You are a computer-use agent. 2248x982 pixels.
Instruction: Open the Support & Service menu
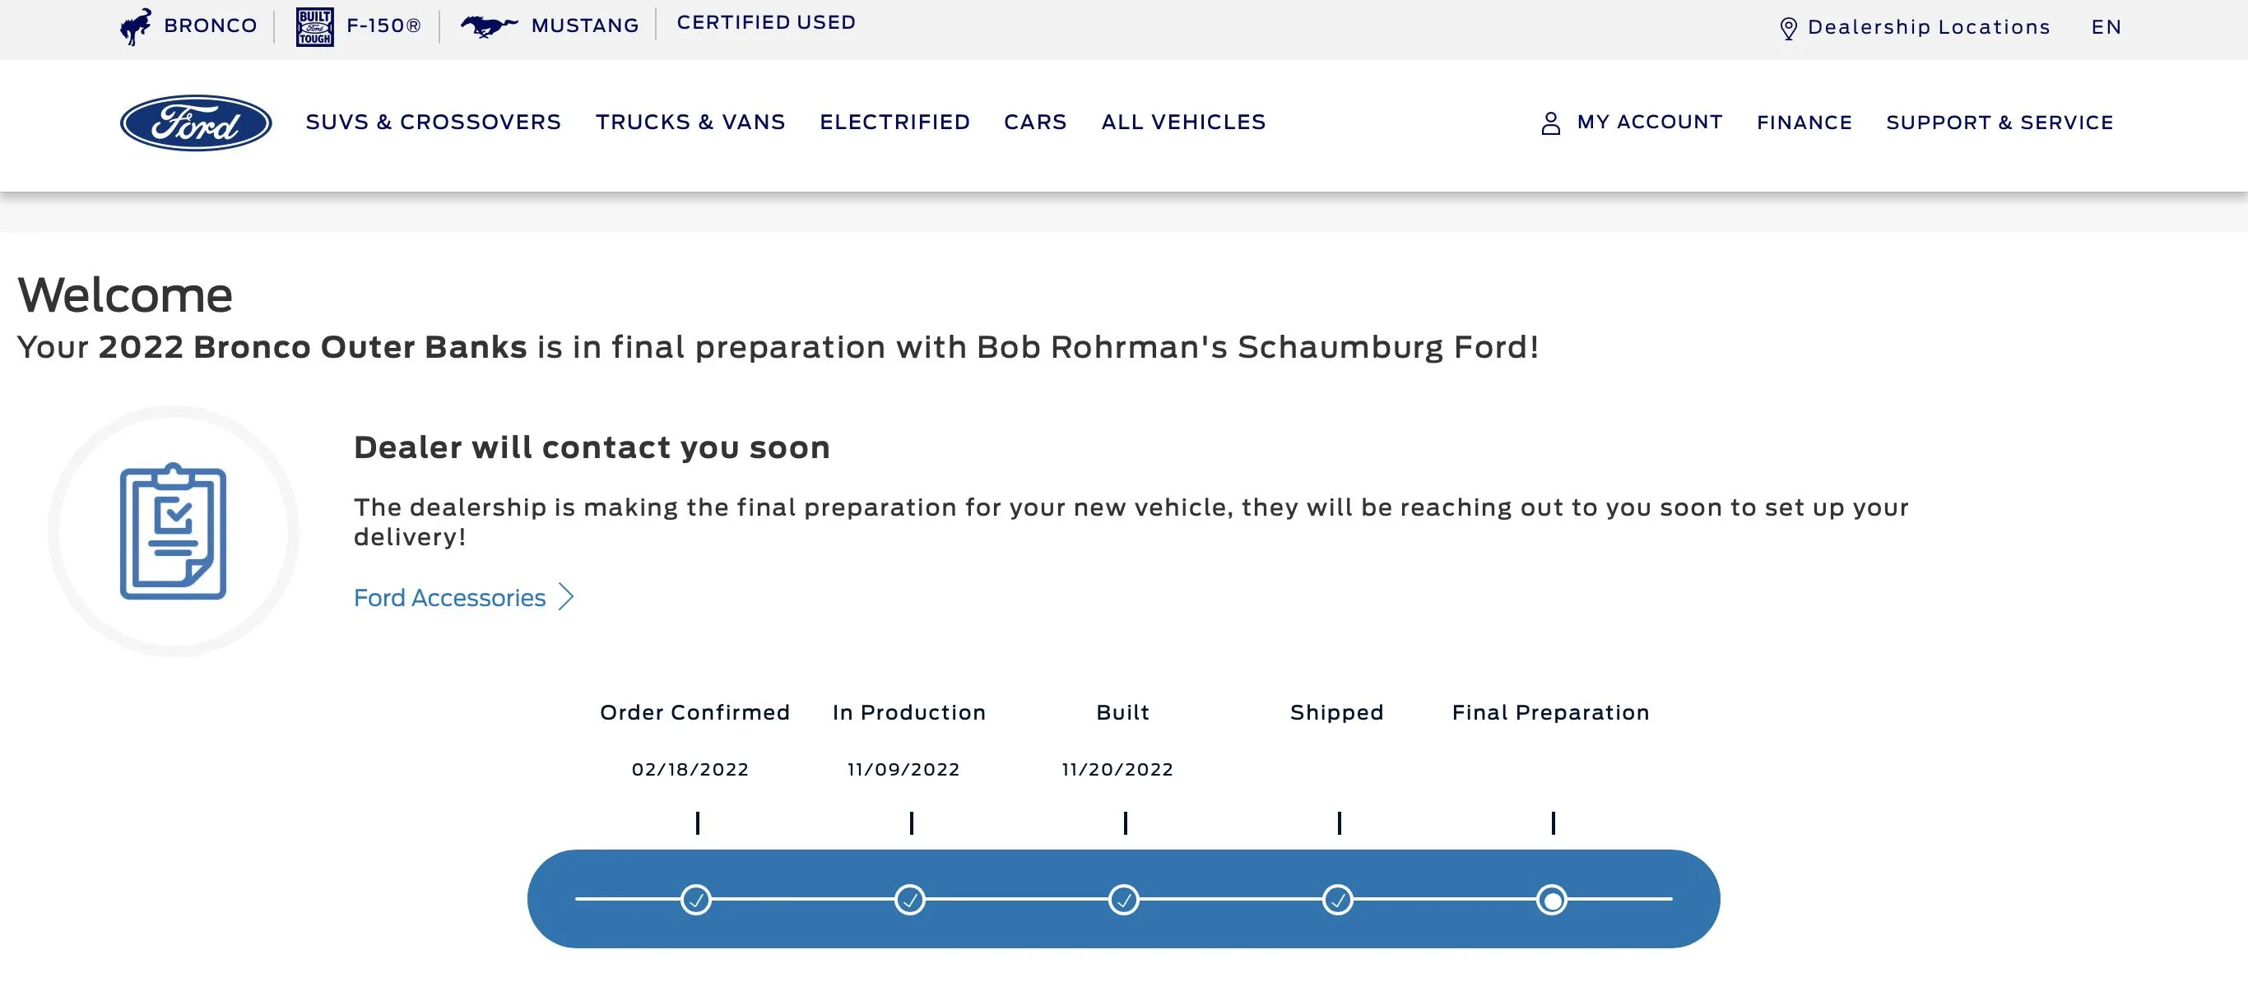pos(2000,123)
